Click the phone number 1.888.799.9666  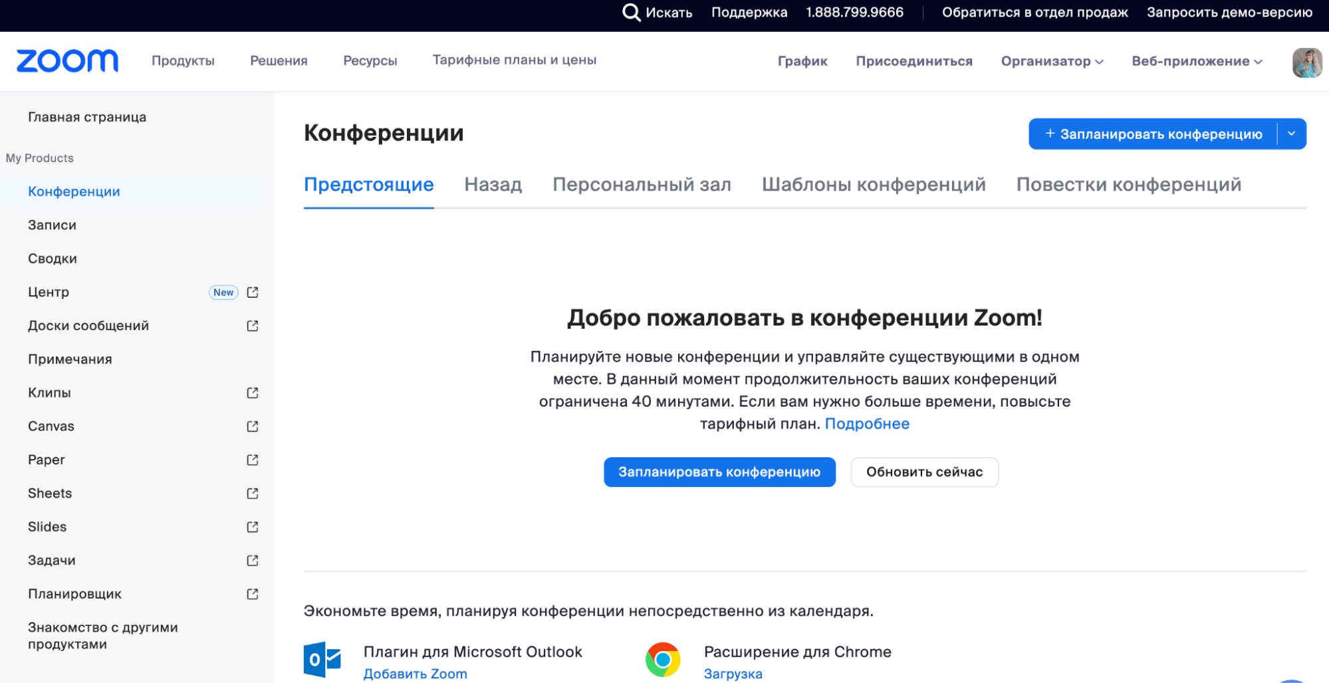(x=854, y=13)
